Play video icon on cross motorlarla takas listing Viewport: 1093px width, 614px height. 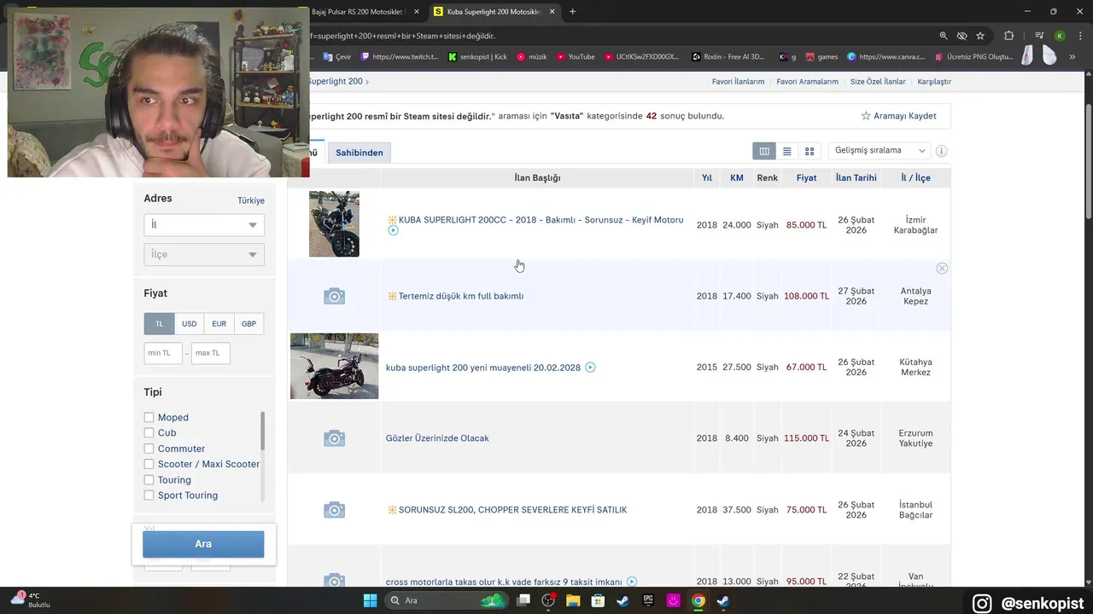tap(631, 582)
